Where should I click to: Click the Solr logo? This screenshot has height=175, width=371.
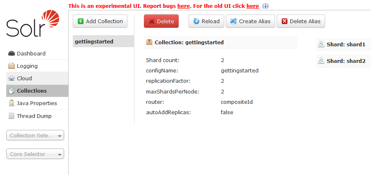pos(33,24)
